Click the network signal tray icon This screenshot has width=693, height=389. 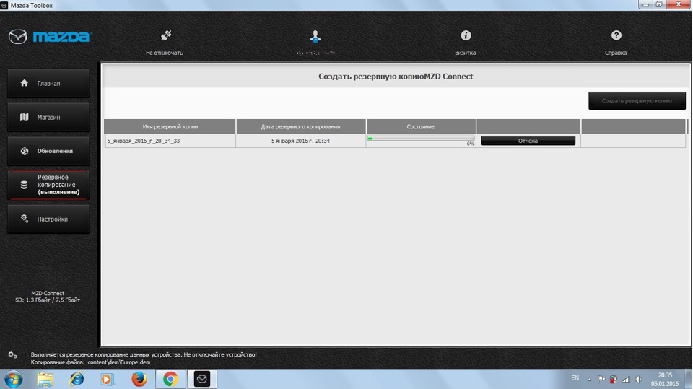tap(626, 380)
